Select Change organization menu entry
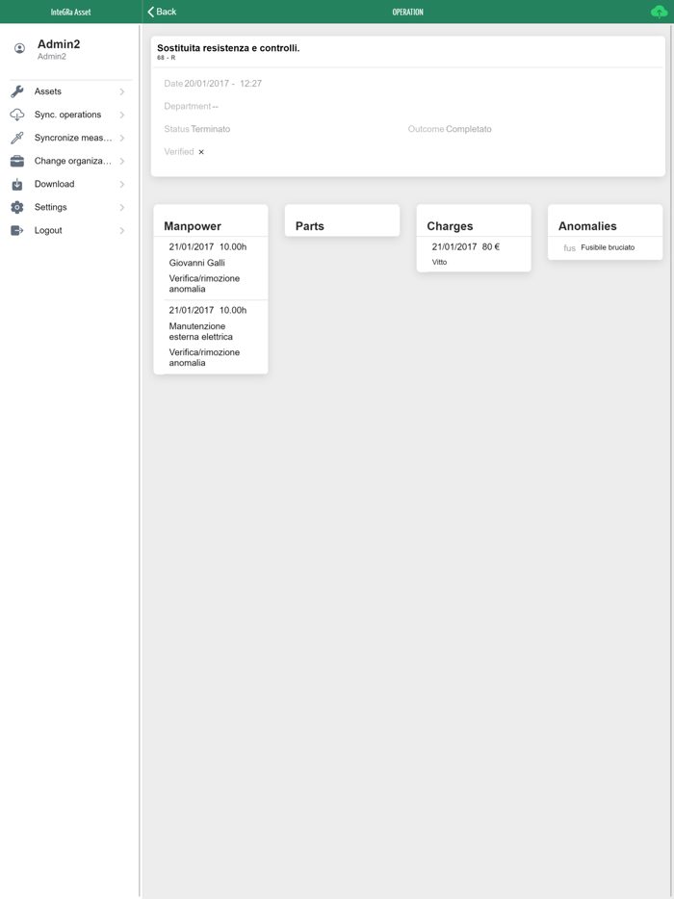 (x=67, y=161)
